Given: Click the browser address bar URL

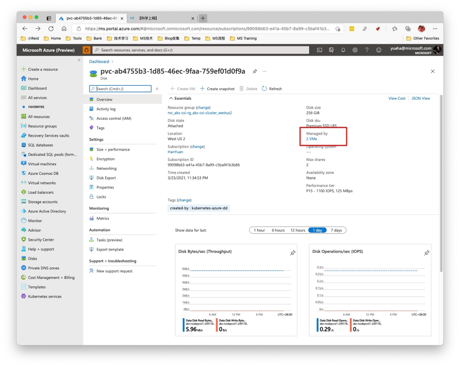Looking at the screenshot, I should point(207,29).
